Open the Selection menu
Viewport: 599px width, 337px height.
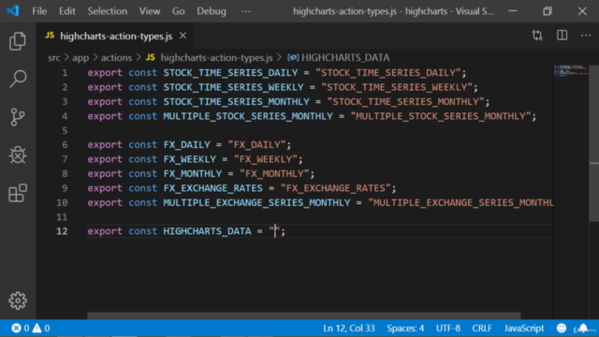tap(108, 11)
